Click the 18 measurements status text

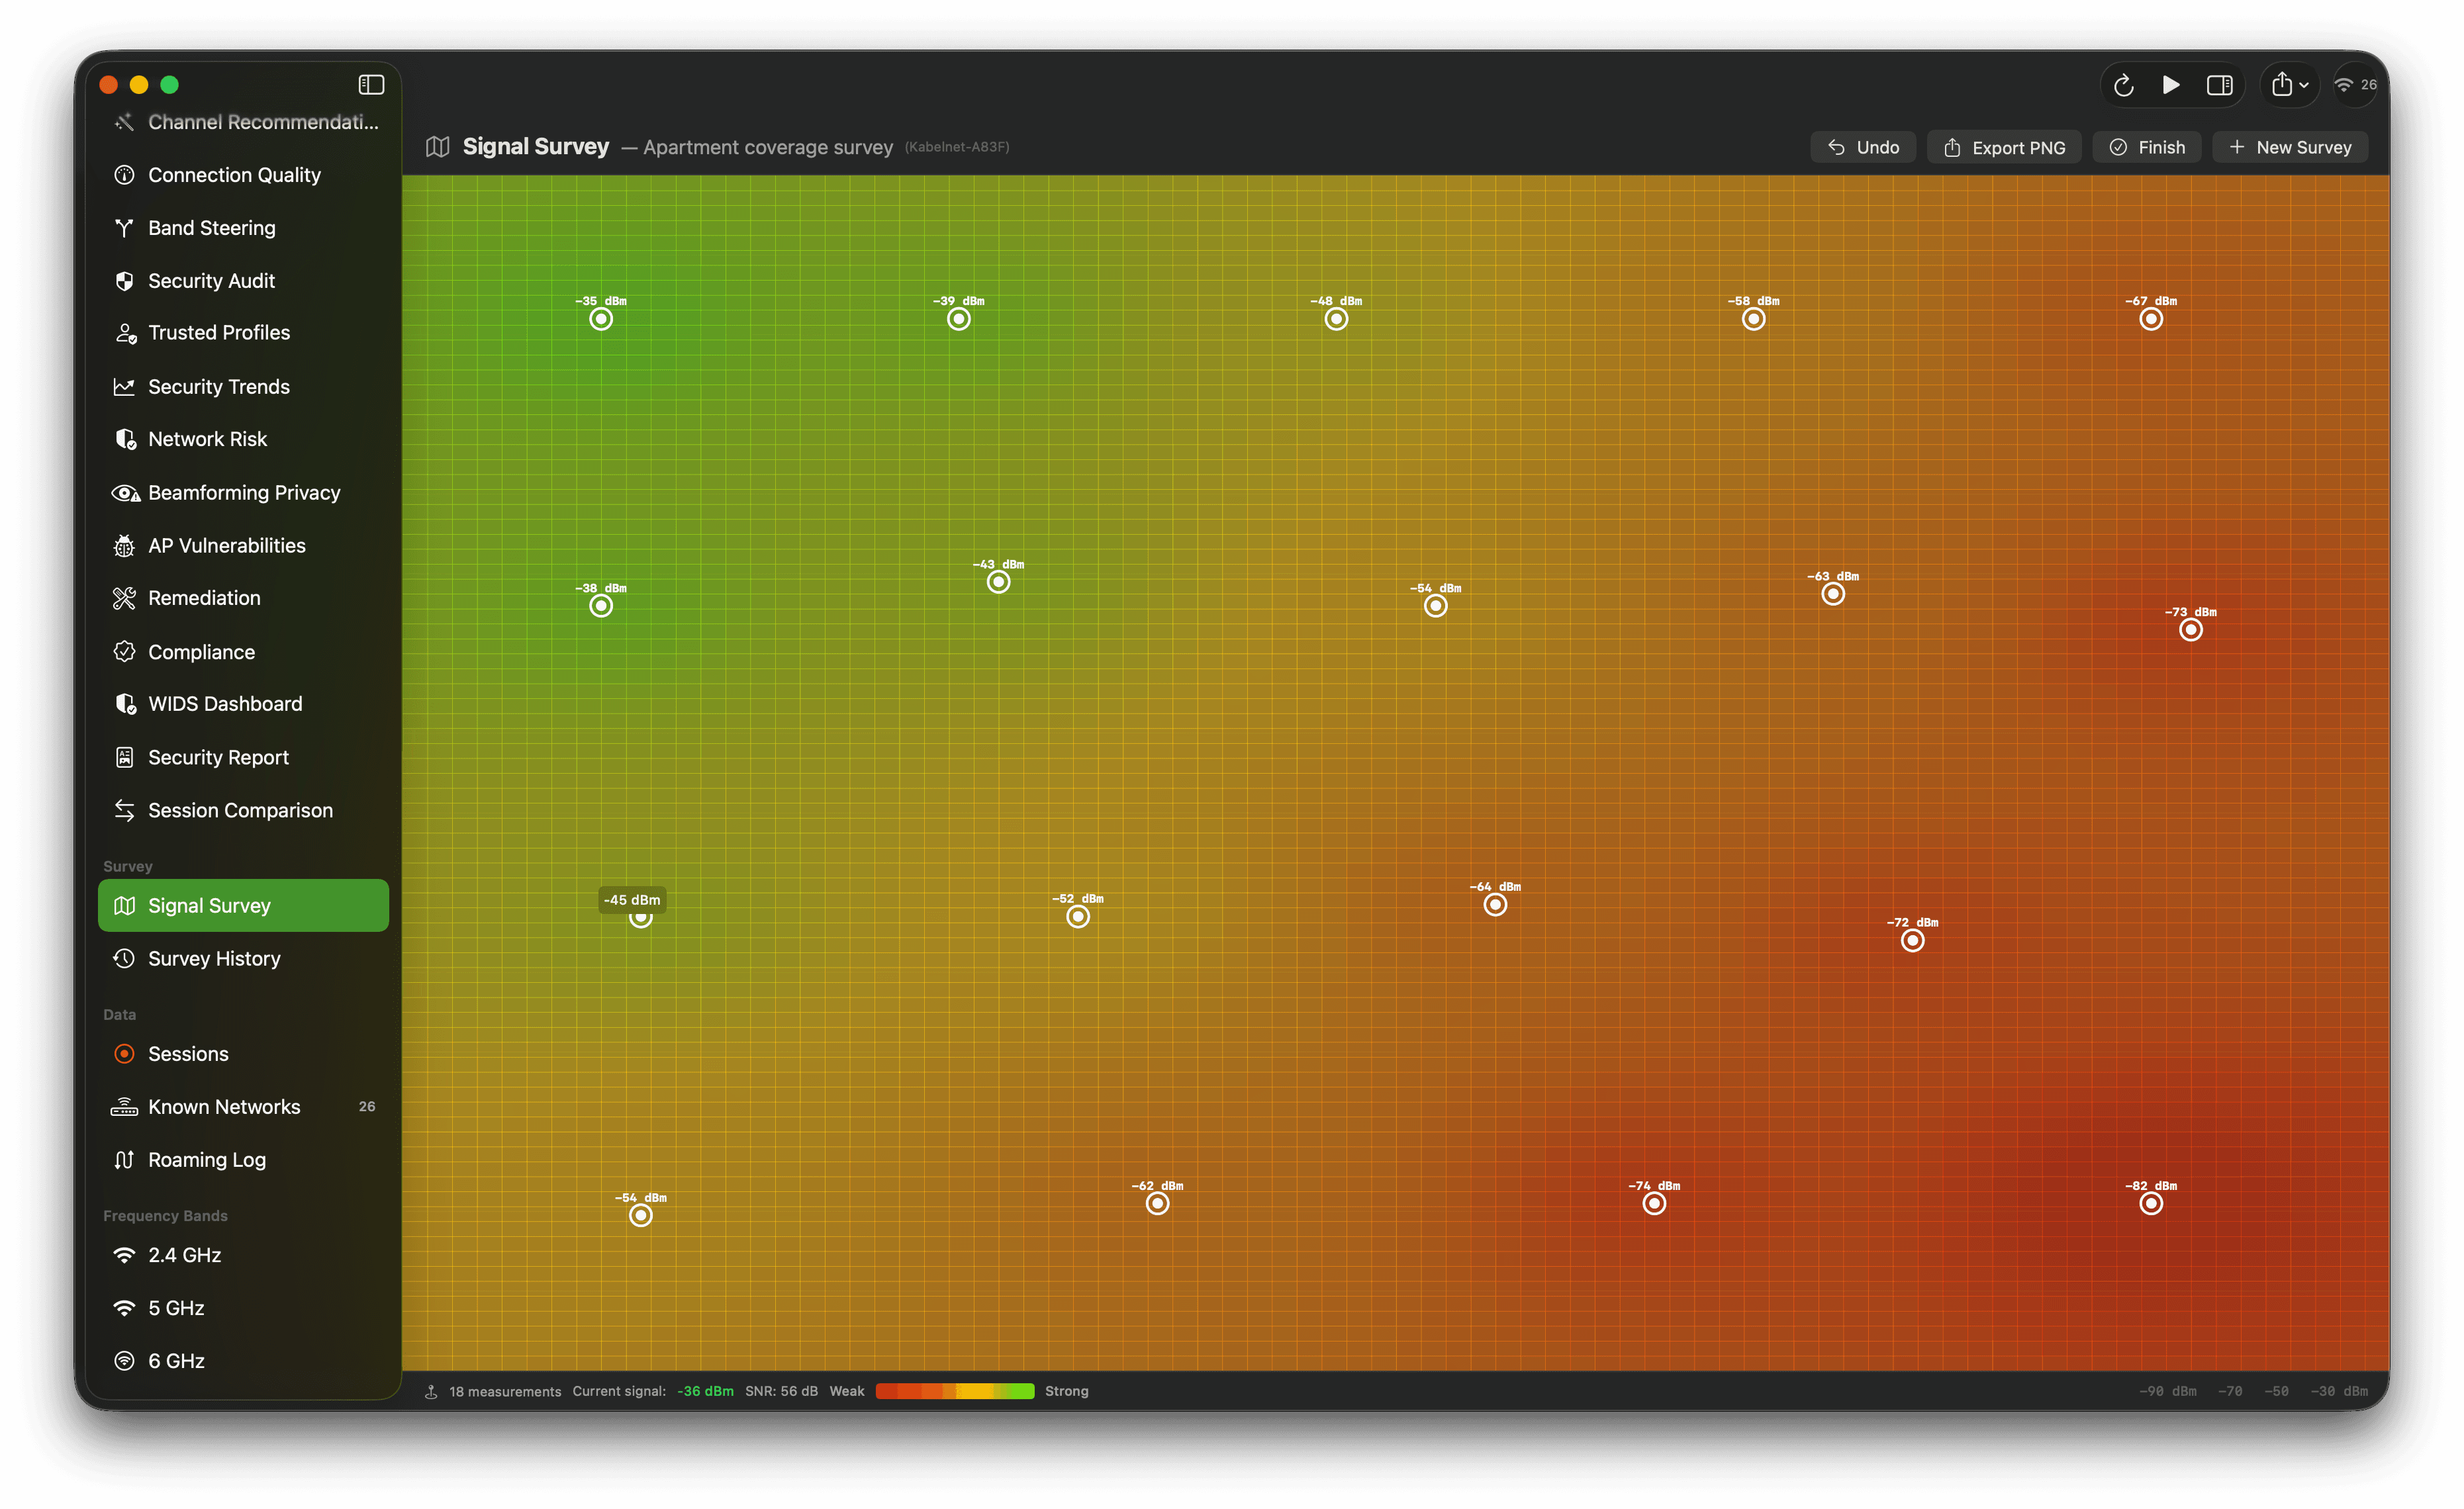coord(505,1391)
